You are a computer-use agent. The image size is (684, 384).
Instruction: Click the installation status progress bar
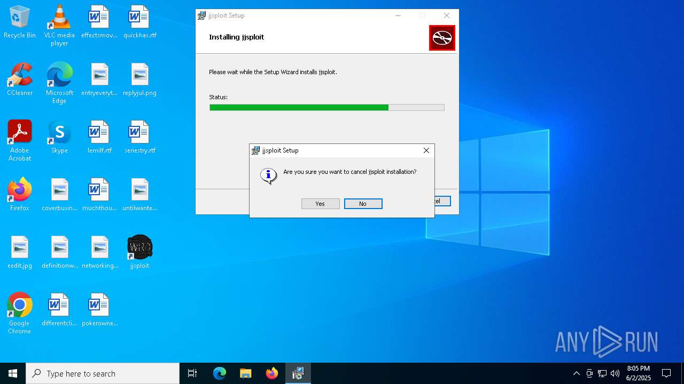[x=327, y=107]
